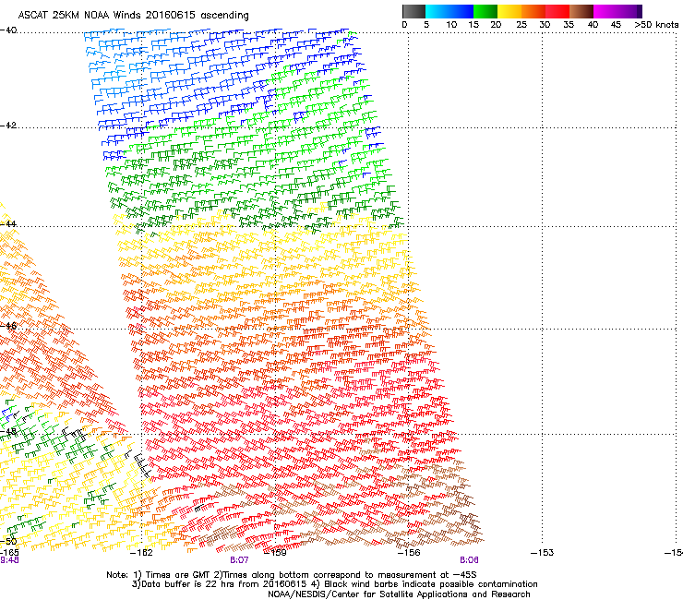Click the '-48' latitude label

coord(8,431)
